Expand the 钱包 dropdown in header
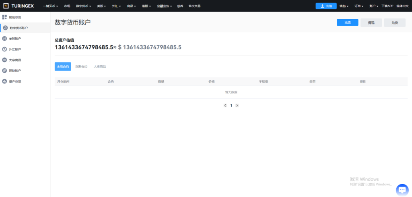Screen dimensions: 412x197 click(x=344, y=6)
